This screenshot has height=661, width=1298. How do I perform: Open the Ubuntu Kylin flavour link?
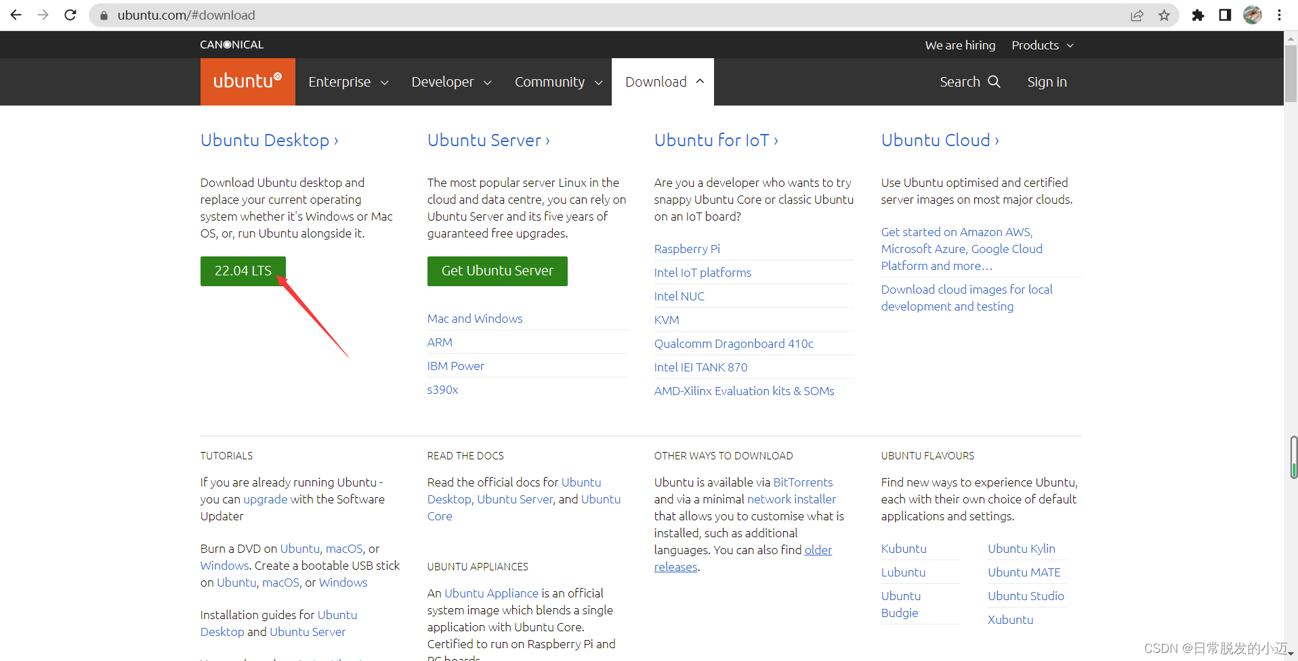pyautogui.click(x=1022, y=549)
